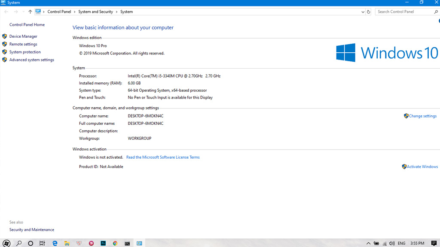Screen dimensions: 440x247
Task: Open Action Center notifications icon
Action: [434, 243]
